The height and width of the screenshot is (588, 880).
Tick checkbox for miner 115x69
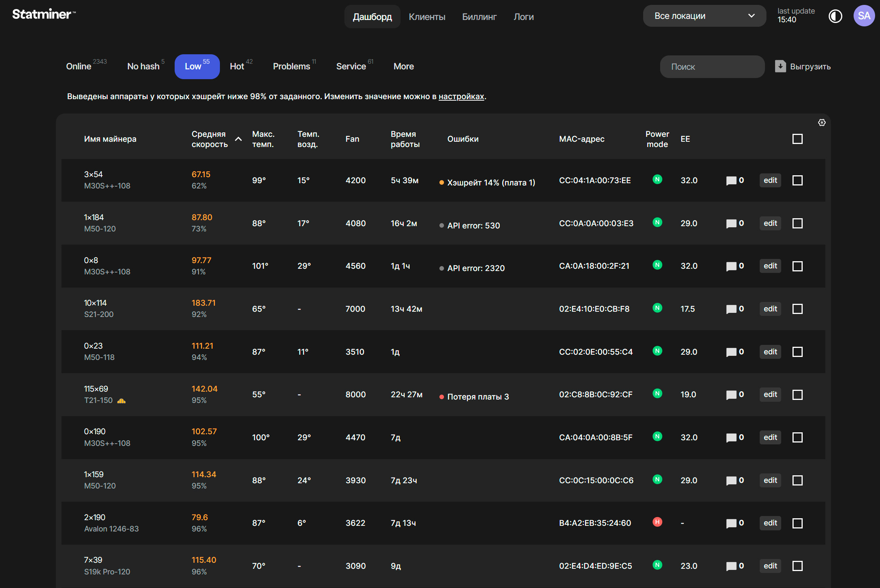(797, 395)
